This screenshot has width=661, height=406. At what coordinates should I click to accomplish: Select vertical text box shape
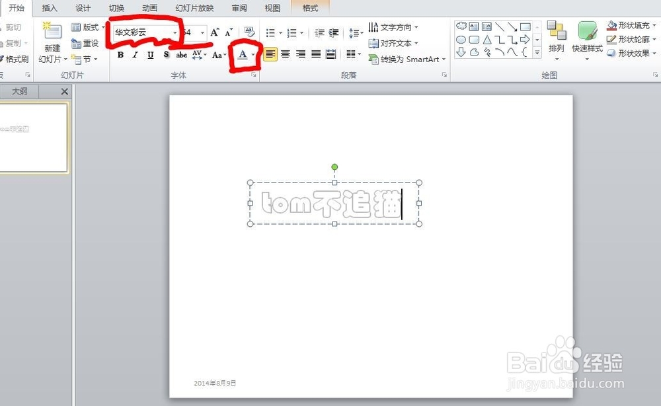(x=487, y=26)
